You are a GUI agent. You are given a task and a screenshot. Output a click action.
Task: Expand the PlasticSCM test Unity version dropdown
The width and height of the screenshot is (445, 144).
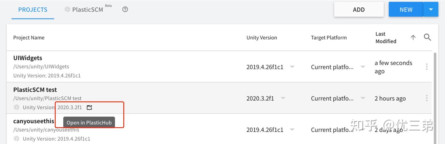coord(283,98)
